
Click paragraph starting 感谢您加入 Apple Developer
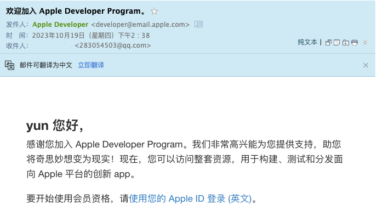point(185,159)
